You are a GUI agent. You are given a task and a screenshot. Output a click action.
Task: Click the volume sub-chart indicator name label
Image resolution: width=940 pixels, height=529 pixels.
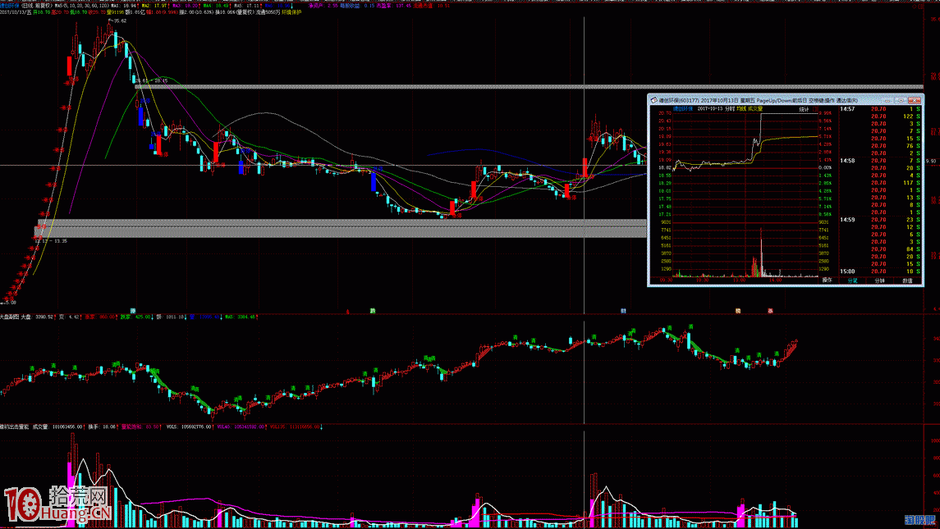pos(15,427)
